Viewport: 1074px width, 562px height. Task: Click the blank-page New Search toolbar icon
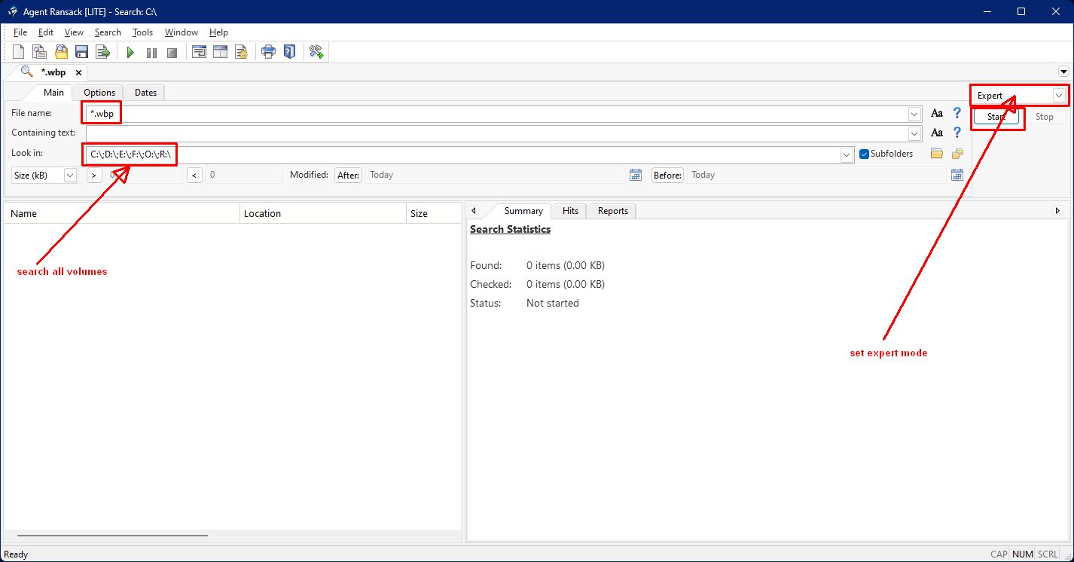[19, 52]
